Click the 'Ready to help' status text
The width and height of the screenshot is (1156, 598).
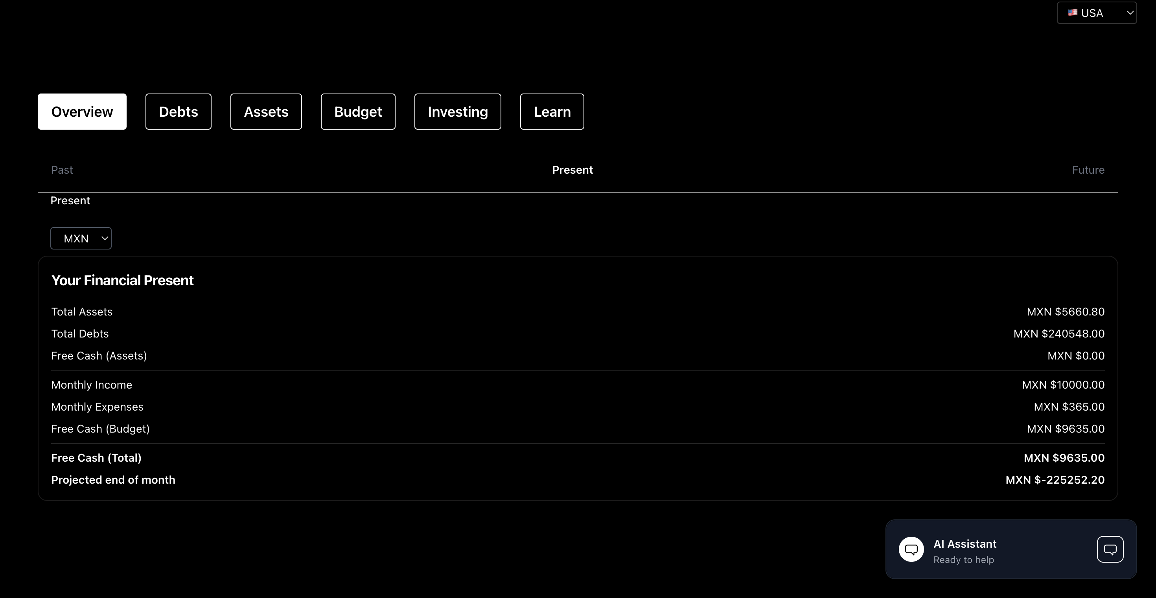[x=963, y=560]
